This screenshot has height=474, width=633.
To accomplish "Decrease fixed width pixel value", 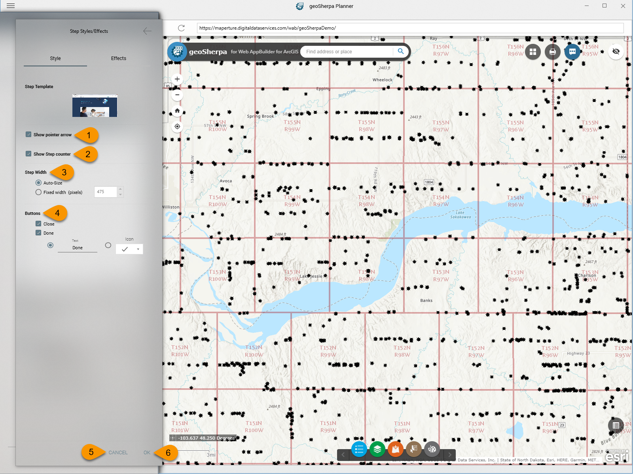I will [x=121, y=195].
